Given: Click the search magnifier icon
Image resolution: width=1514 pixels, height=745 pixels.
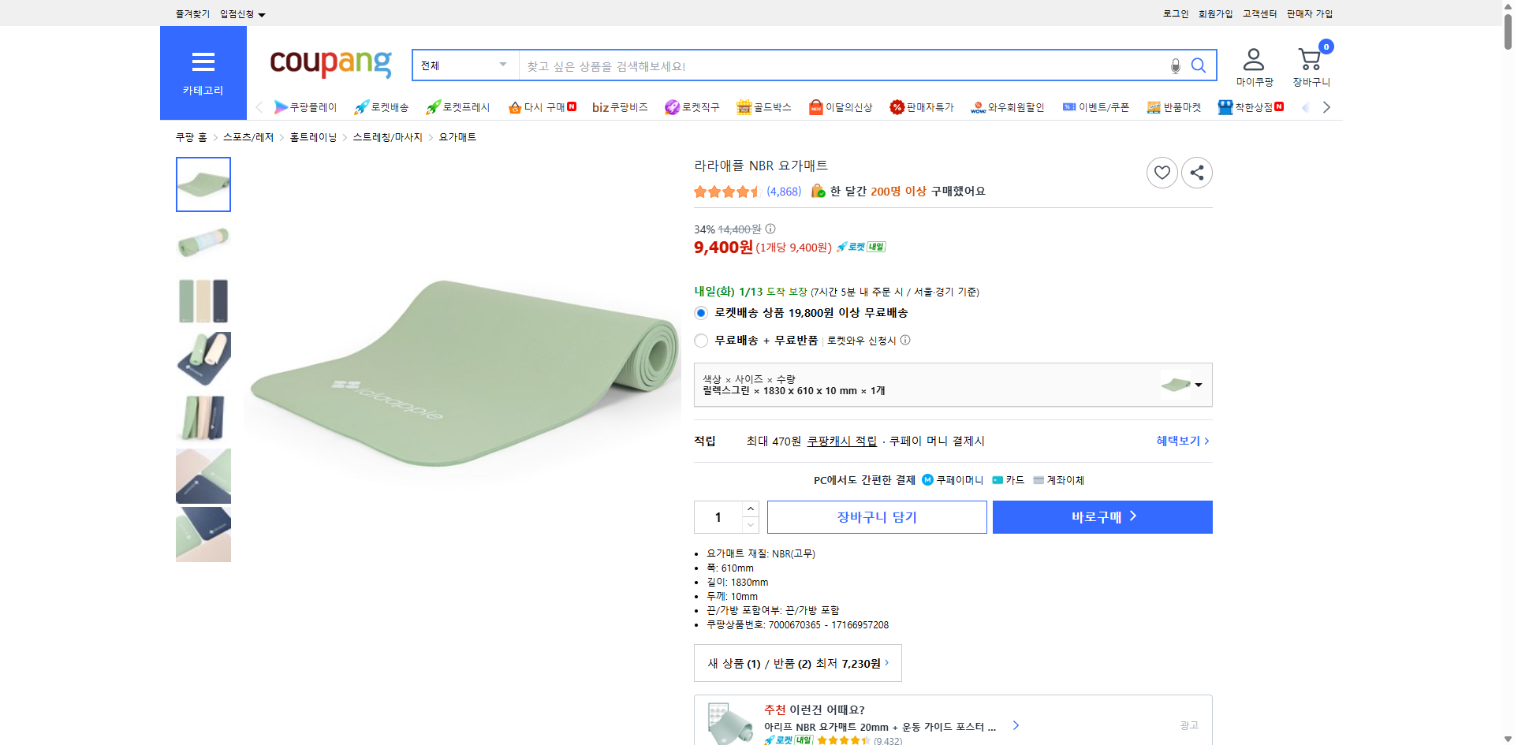Looking at the screenshot, I should (x=1198, y=65).
